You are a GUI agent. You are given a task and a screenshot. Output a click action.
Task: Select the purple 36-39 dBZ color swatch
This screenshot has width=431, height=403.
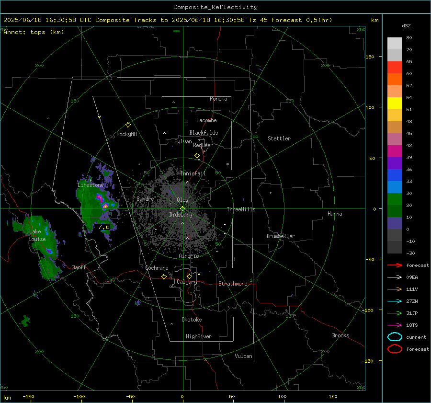point(395,163)
